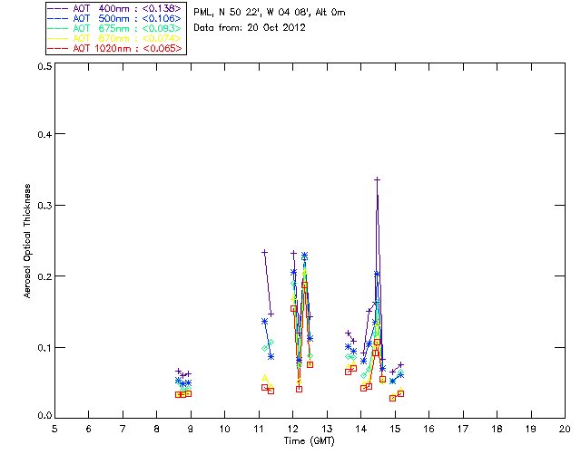The height and width of the screenshot is (464, 581).
Task: Click the x-axis tick label 16
Action: (x=428, y=429)
